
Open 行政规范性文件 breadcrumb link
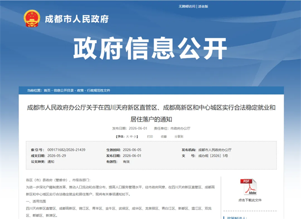99,90
